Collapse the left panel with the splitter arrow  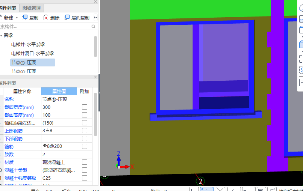[99, 93]
